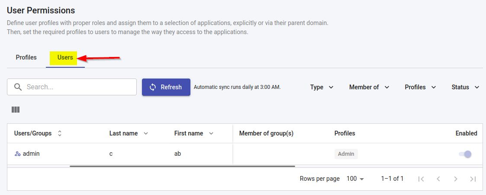Click the admin user row icon

[x=18, y=154]
